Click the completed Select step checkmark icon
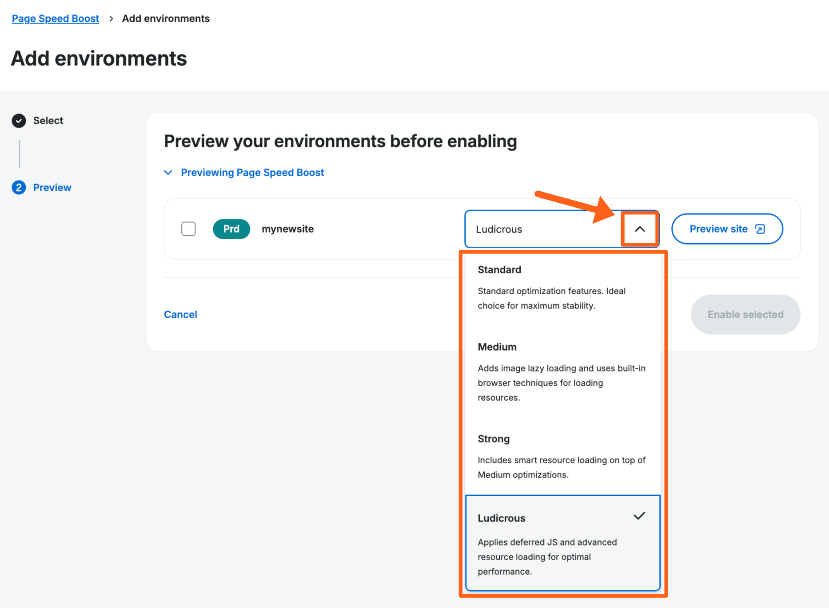829x608 pixels. point(19,120)
